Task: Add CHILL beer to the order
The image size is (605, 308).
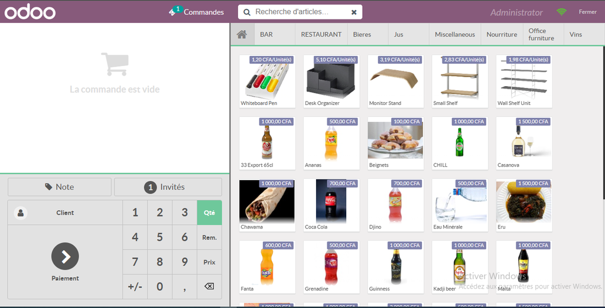Action: [x=460, y=143]
